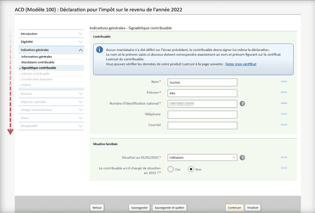The height and width of the screenshot is (213, 315).
Task: Click the Courriel text field
Action: pos(202,125)
